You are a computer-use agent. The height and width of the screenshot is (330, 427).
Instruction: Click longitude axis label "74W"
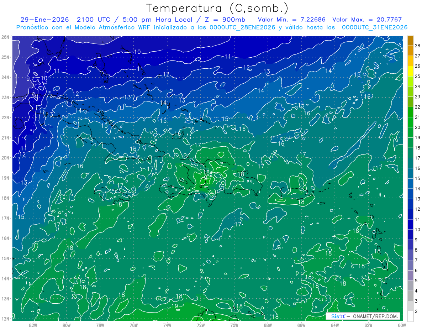click(167, 325)
